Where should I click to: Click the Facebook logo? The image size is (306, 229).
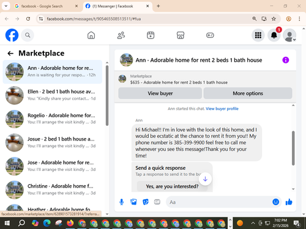(12, 35)
